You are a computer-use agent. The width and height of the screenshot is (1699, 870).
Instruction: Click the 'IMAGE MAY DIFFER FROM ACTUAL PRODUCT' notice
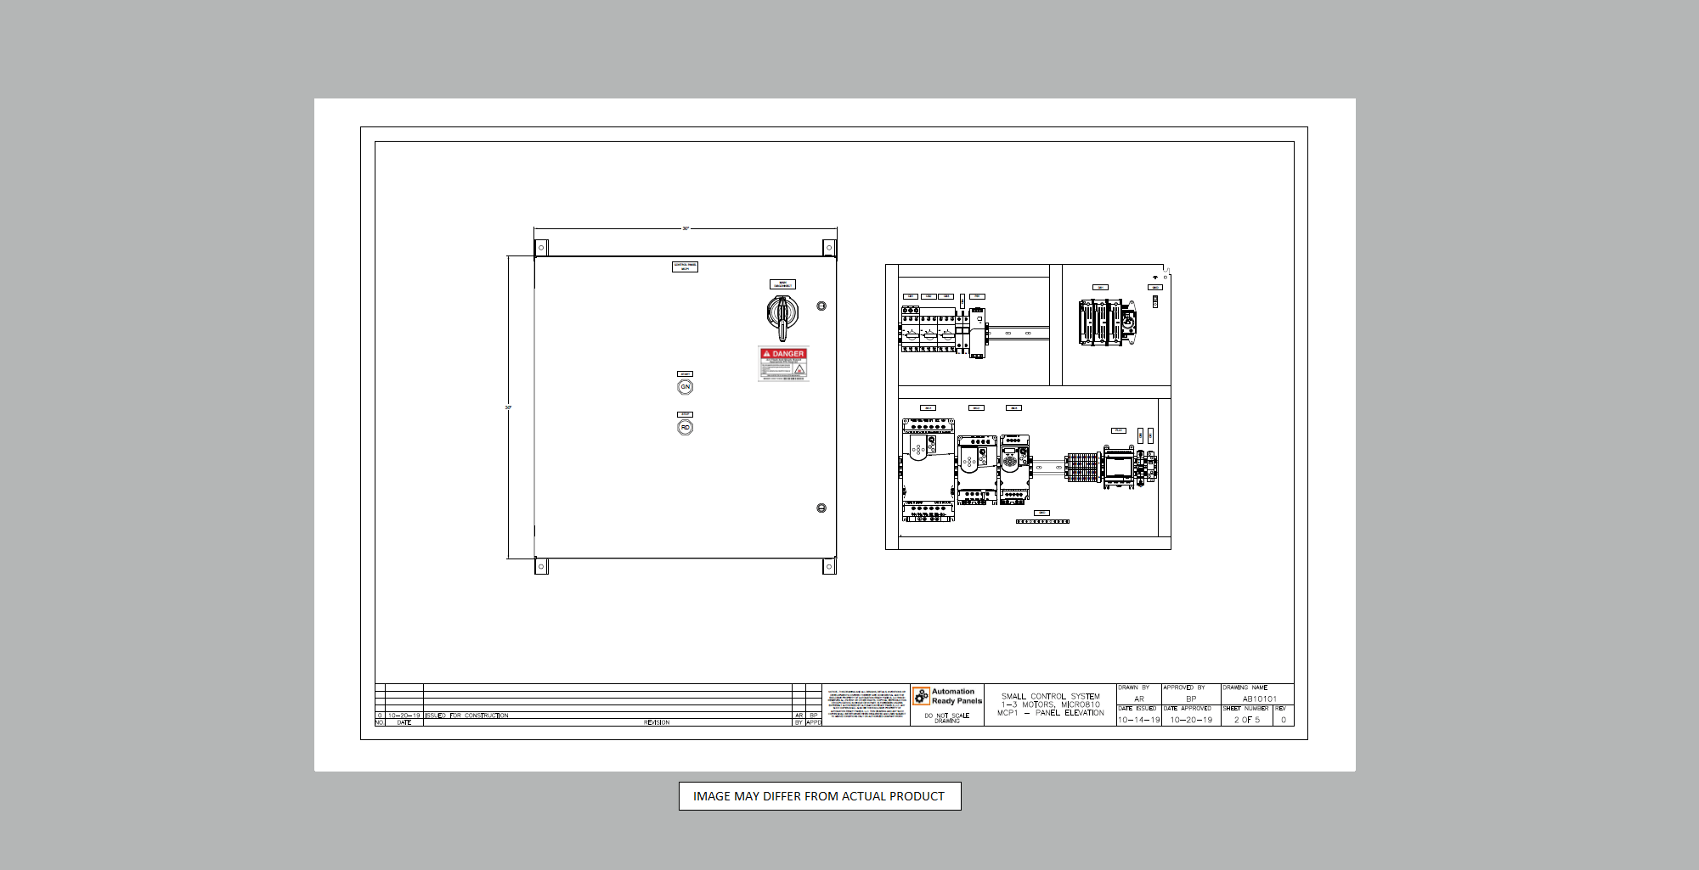pos(819,796)
